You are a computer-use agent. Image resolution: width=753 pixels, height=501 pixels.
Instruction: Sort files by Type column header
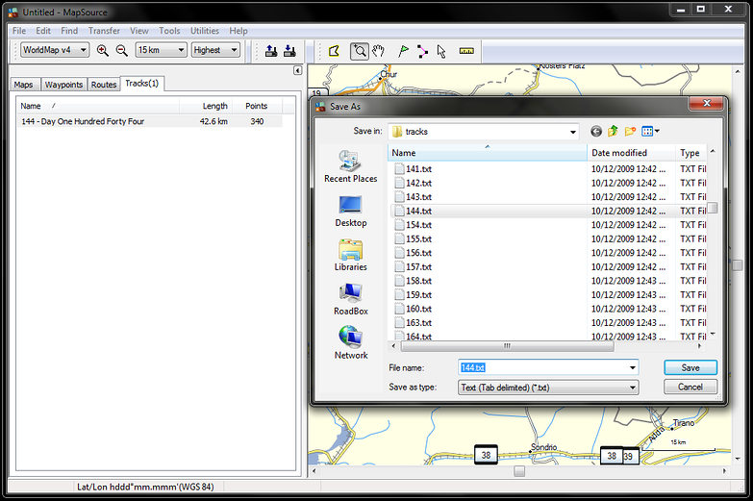690,153
